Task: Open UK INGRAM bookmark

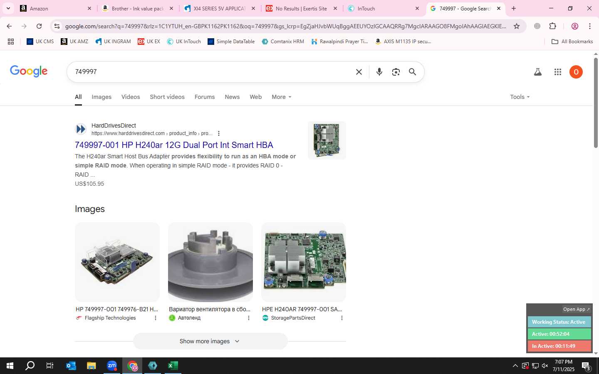Action: point(113,42)
